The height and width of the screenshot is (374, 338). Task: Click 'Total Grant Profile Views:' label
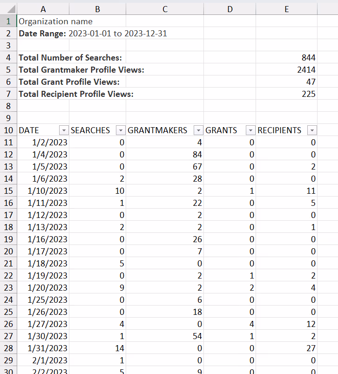coord(69,82)
